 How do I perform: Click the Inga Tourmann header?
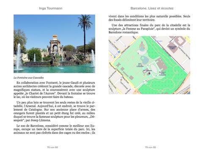[51, 8]
